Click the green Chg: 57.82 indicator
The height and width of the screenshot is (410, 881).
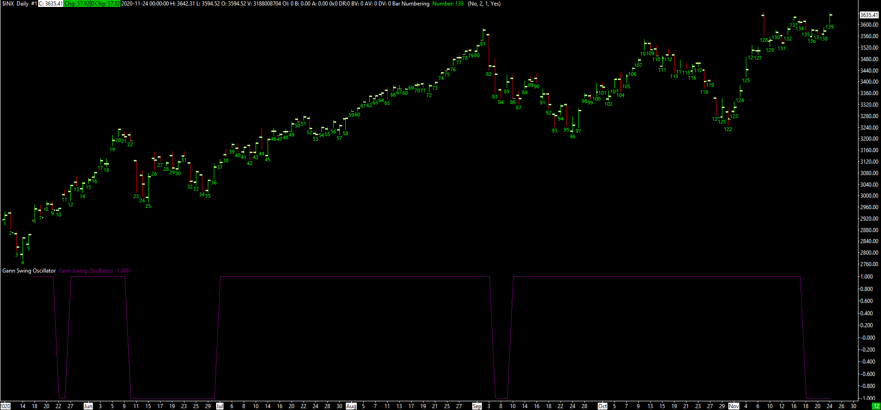click(77, 4)
